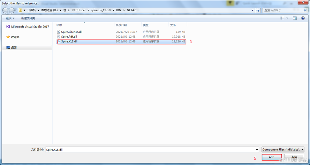Select .NET Excel in the address path
This screenshot has height=165, width=310.
click(78, 10)
